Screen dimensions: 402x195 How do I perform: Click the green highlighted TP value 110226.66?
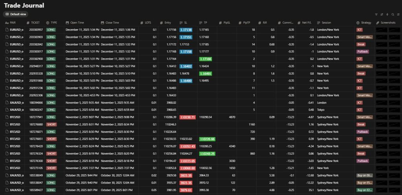(x=208, y=139)
